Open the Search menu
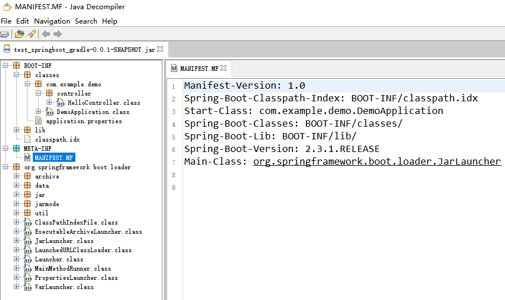This screenshot has height=300, width=505. pyautogui.click(x=86, y=21)
